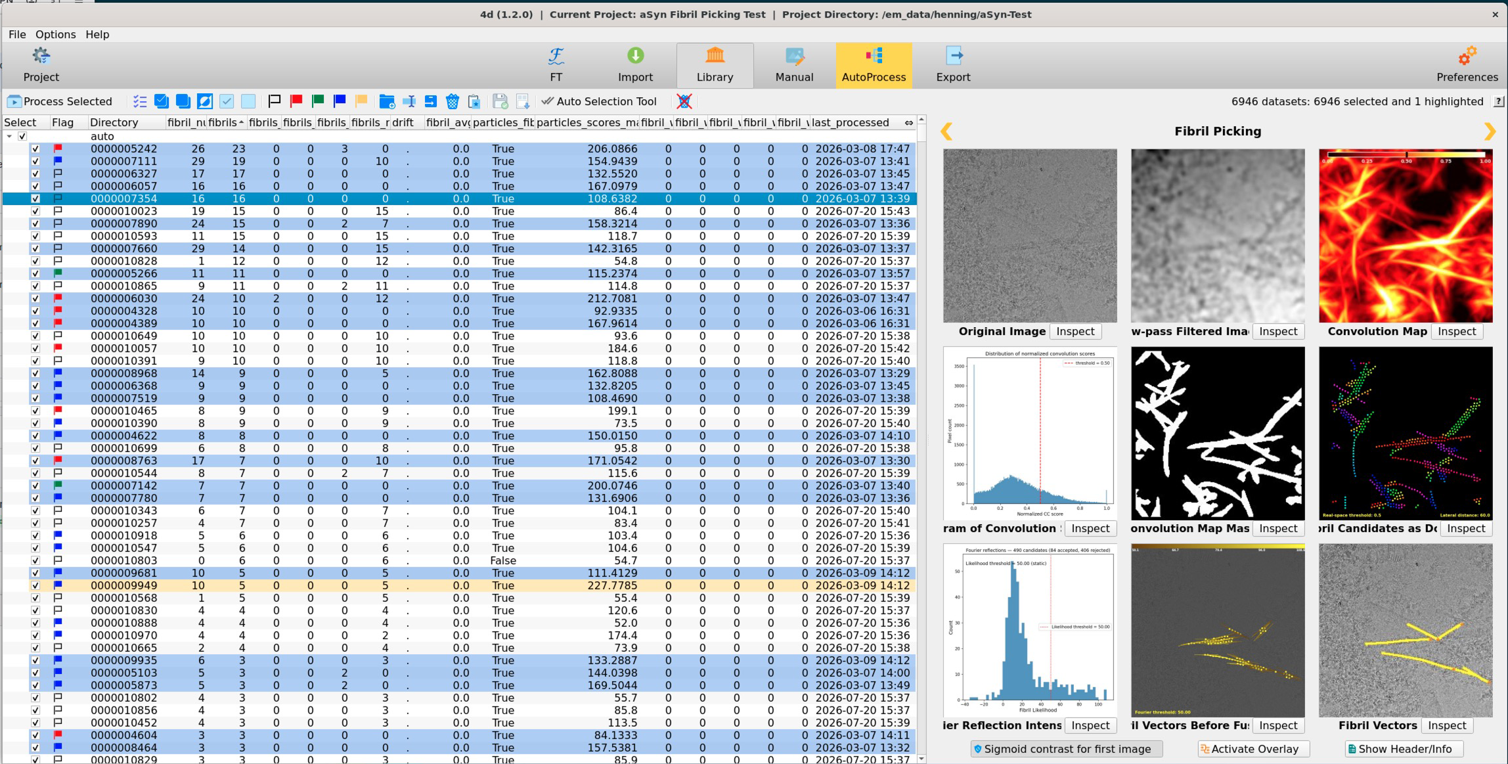Click the light blue check icon
1508x764 pixels.
227,101
